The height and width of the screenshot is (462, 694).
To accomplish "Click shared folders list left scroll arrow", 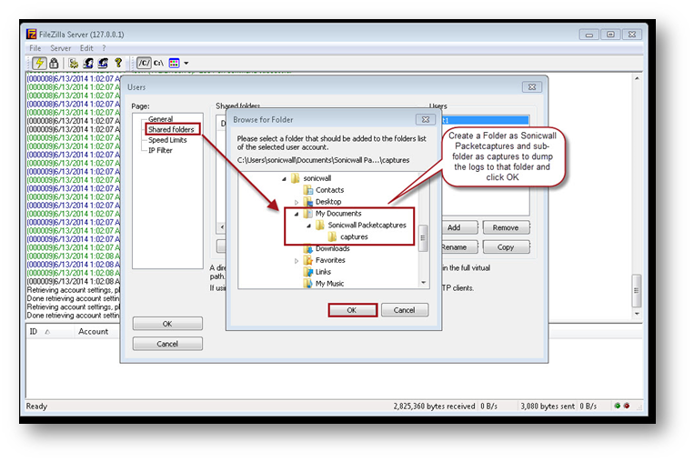I will point(222,227).
